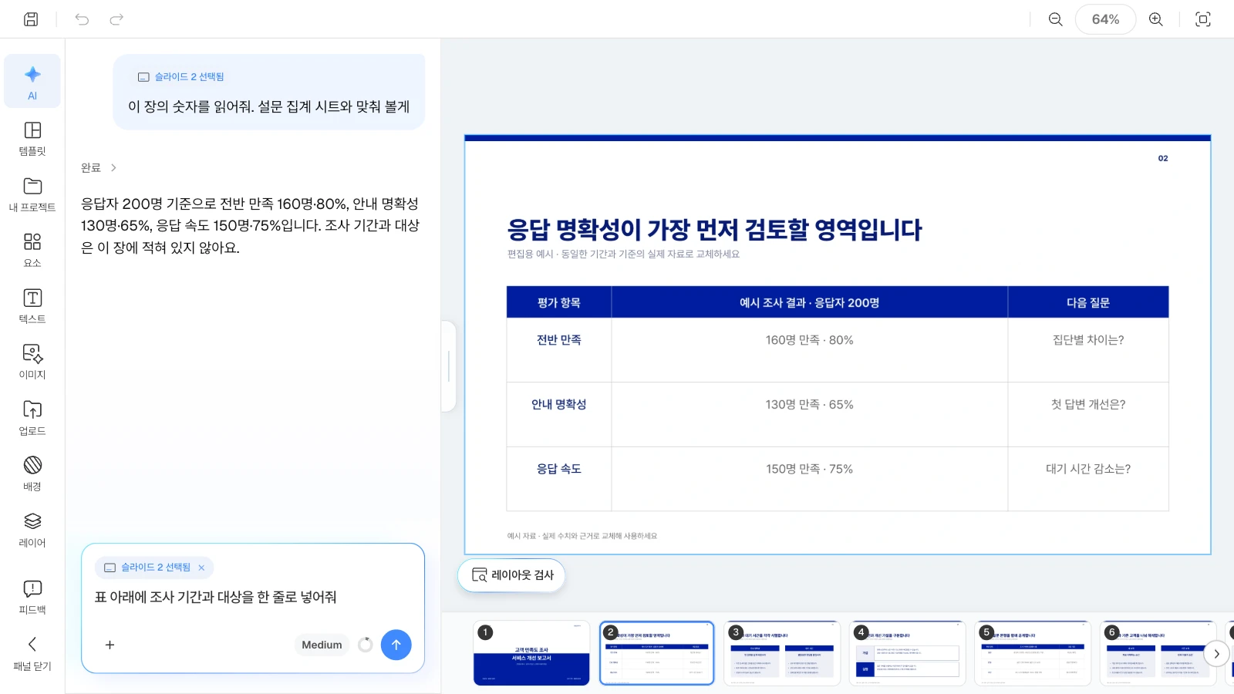Open the Medium model dropdown
Image resolution: width=1234 pixels, height=694 pixels.
[x=322, y=645]
